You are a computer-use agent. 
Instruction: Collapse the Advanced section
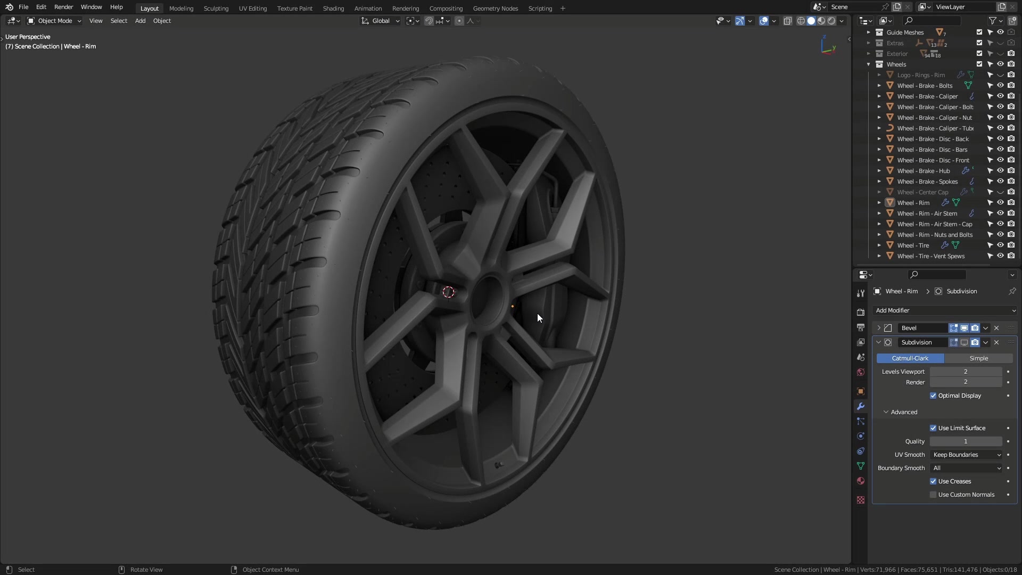click(886, 412)
